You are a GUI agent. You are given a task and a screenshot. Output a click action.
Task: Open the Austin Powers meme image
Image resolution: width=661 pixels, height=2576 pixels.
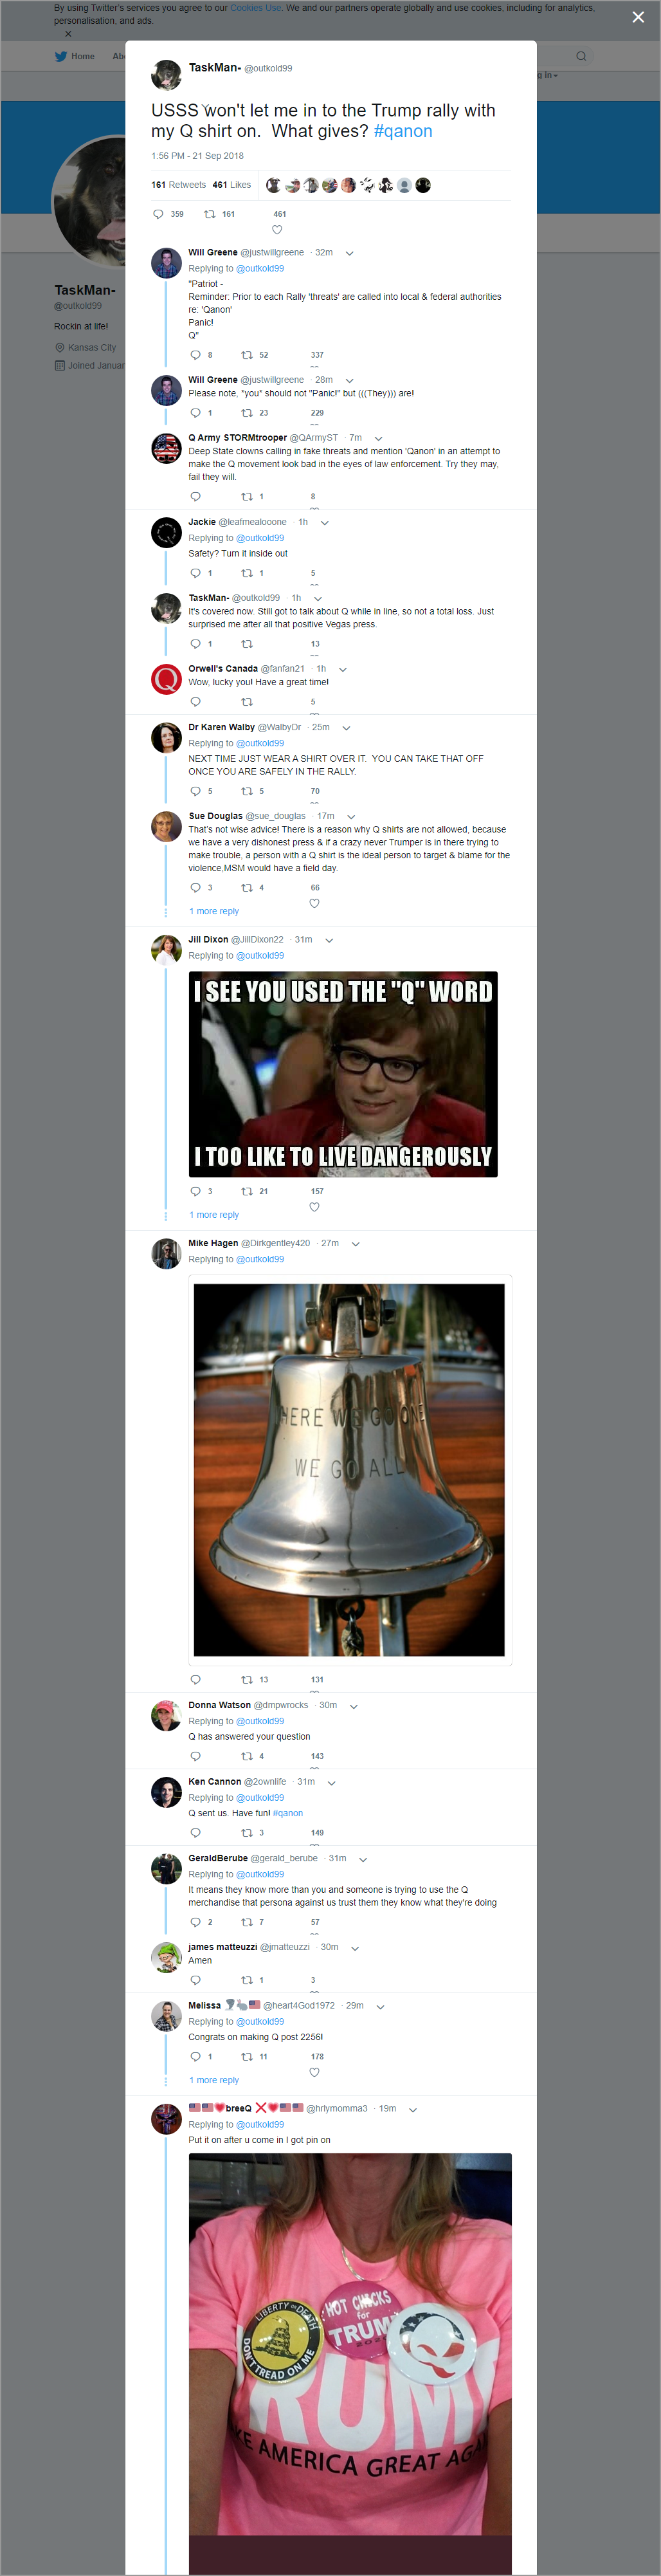[343, 1074]
